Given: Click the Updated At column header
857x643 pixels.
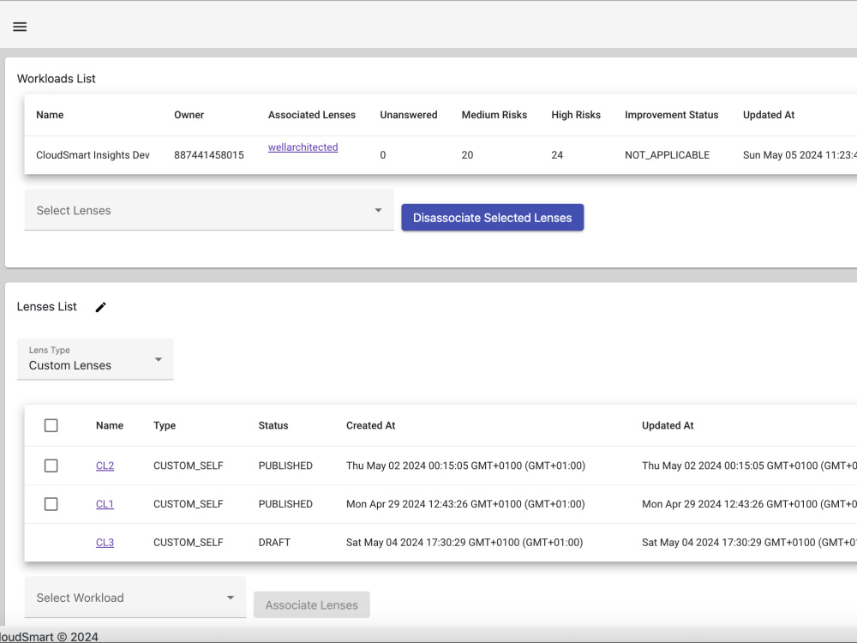Looking at the screenshot, I should coord(769,114).
